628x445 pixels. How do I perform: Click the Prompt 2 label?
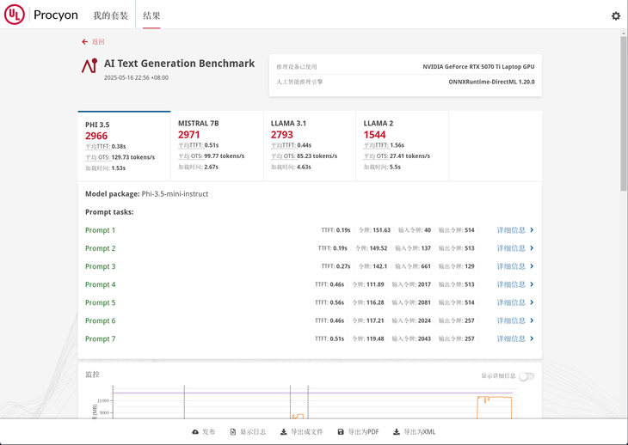pos(100,248)
